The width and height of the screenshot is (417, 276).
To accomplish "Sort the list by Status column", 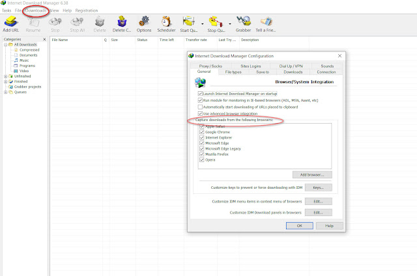I will (x=147, y=40).
